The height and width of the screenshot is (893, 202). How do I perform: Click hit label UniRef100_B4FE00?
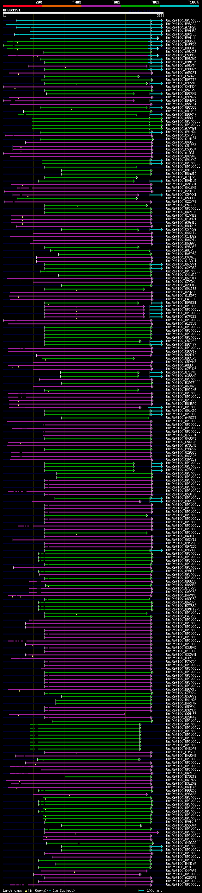click(181, 45)
